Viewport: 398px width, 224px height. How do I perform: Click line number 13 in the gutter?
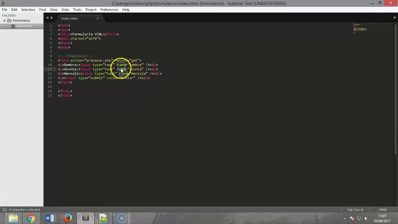coord(50,78)
